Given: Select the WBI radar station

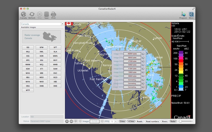Looking at the screenshot, I should tap(42, 73).
